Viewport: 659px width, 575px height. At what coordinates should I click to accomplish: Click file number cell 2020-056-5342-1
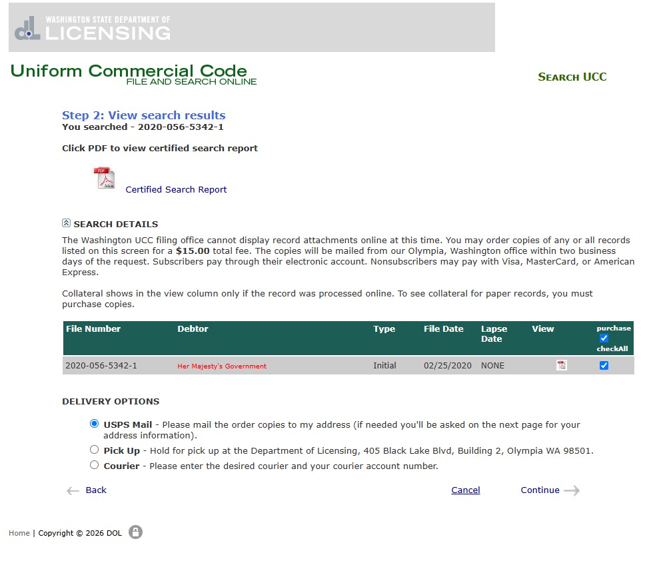[x=101, y=366]
